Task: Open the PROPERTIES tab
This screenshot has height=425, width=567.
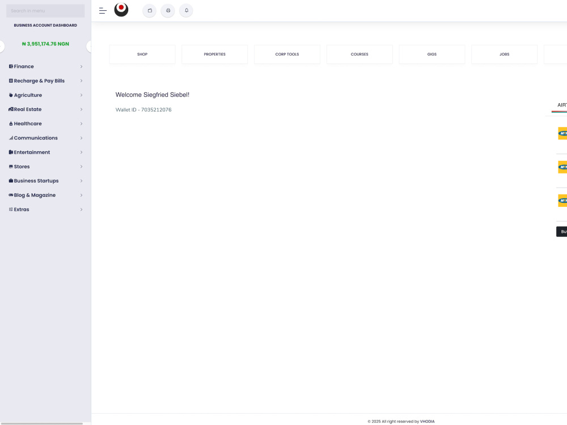Action: click(x=215, y=54)
